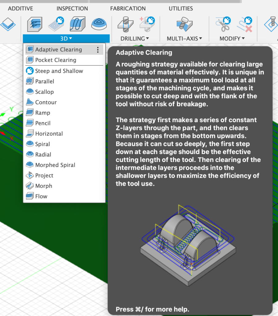This screenshot has height=316, width=278.
Task: Open the 3D dropdown menu
Action: [x=66, y=39]
